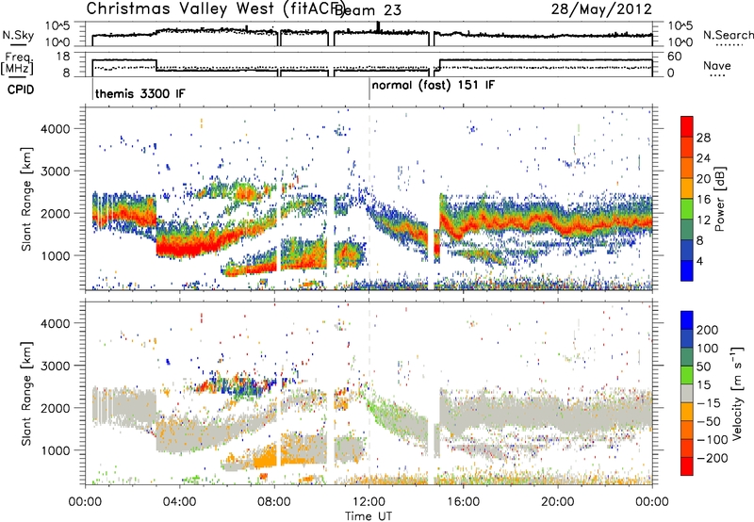
Task: Click the 'Velocity [m s-1]' color bar label
Action: click(737, 393)
